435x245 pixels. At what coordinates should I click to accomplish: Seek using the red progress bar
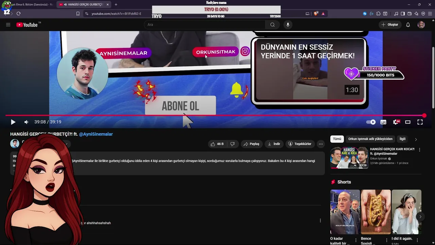pyautogui.click(x=215, y=116)
